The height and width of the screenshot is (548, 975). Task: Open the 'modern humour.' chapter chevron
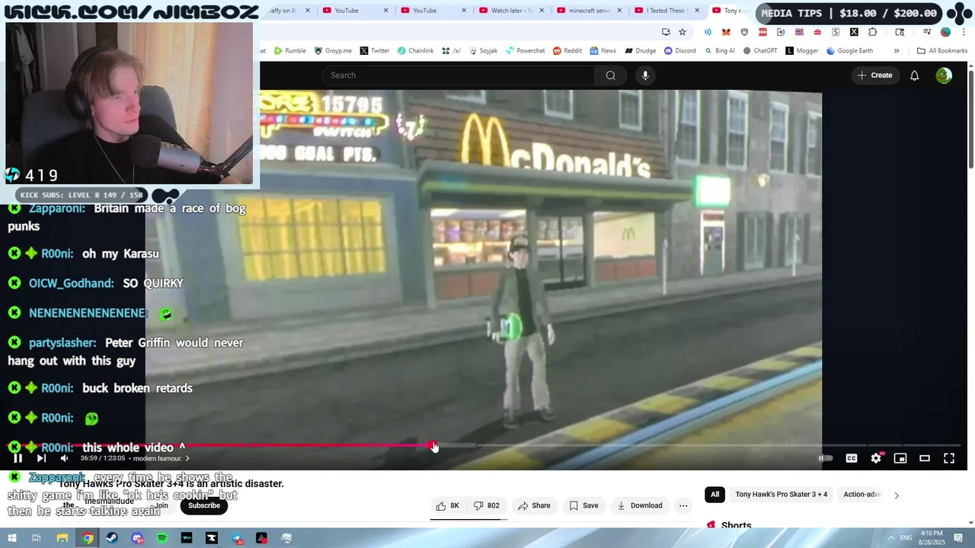(x=187, y=458)
